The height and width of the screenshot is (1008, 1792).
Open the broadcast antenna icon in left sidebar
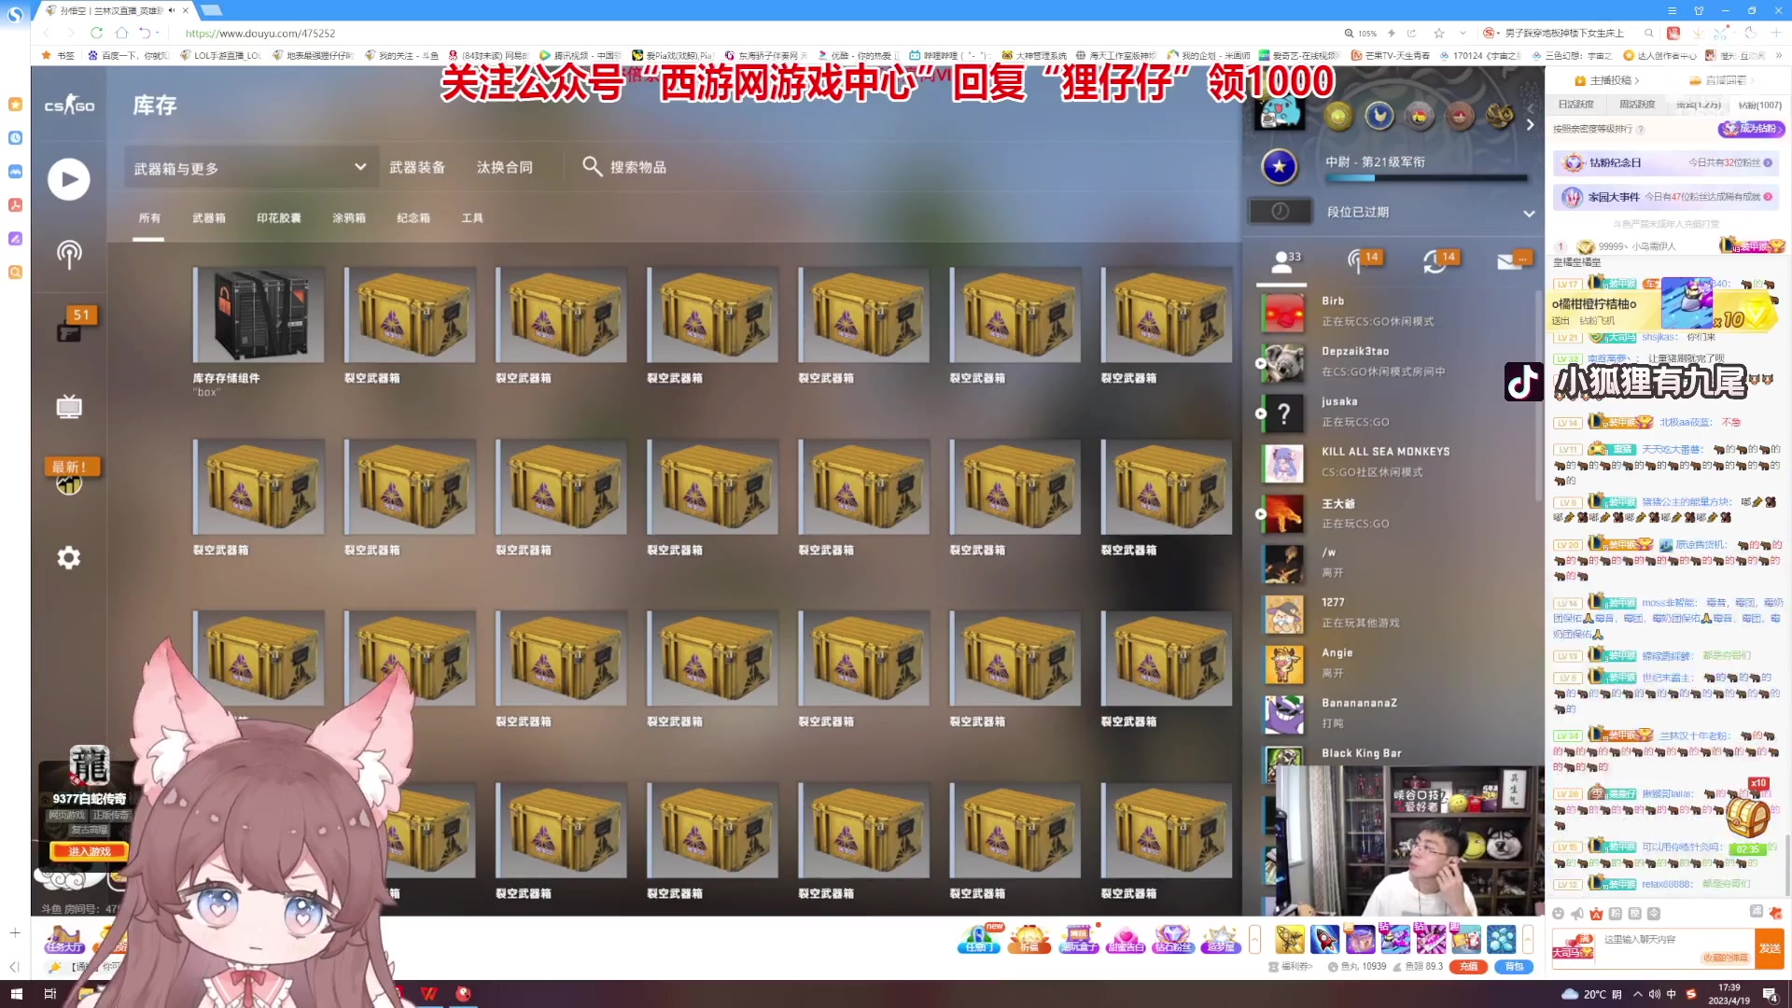(69, 254)
